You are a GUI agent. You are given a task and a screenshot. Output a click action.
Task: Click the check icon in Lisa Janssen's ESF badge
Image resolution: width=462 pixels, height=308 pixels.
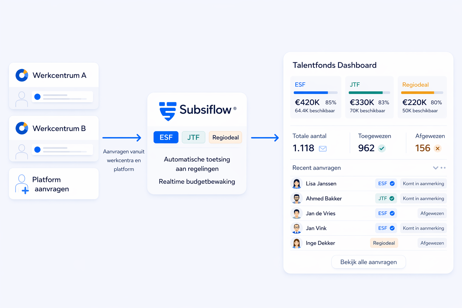(392, 183)
